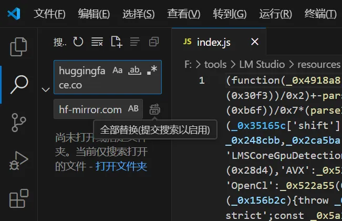Collapse all search results icon
This screenshot has width=342, height=221.
pyautogui.click(x=154, y=42)
